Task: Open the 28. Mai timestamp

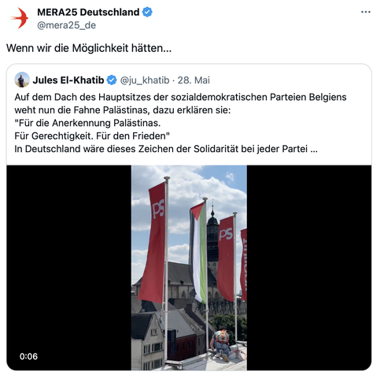Action: (194, 80)
